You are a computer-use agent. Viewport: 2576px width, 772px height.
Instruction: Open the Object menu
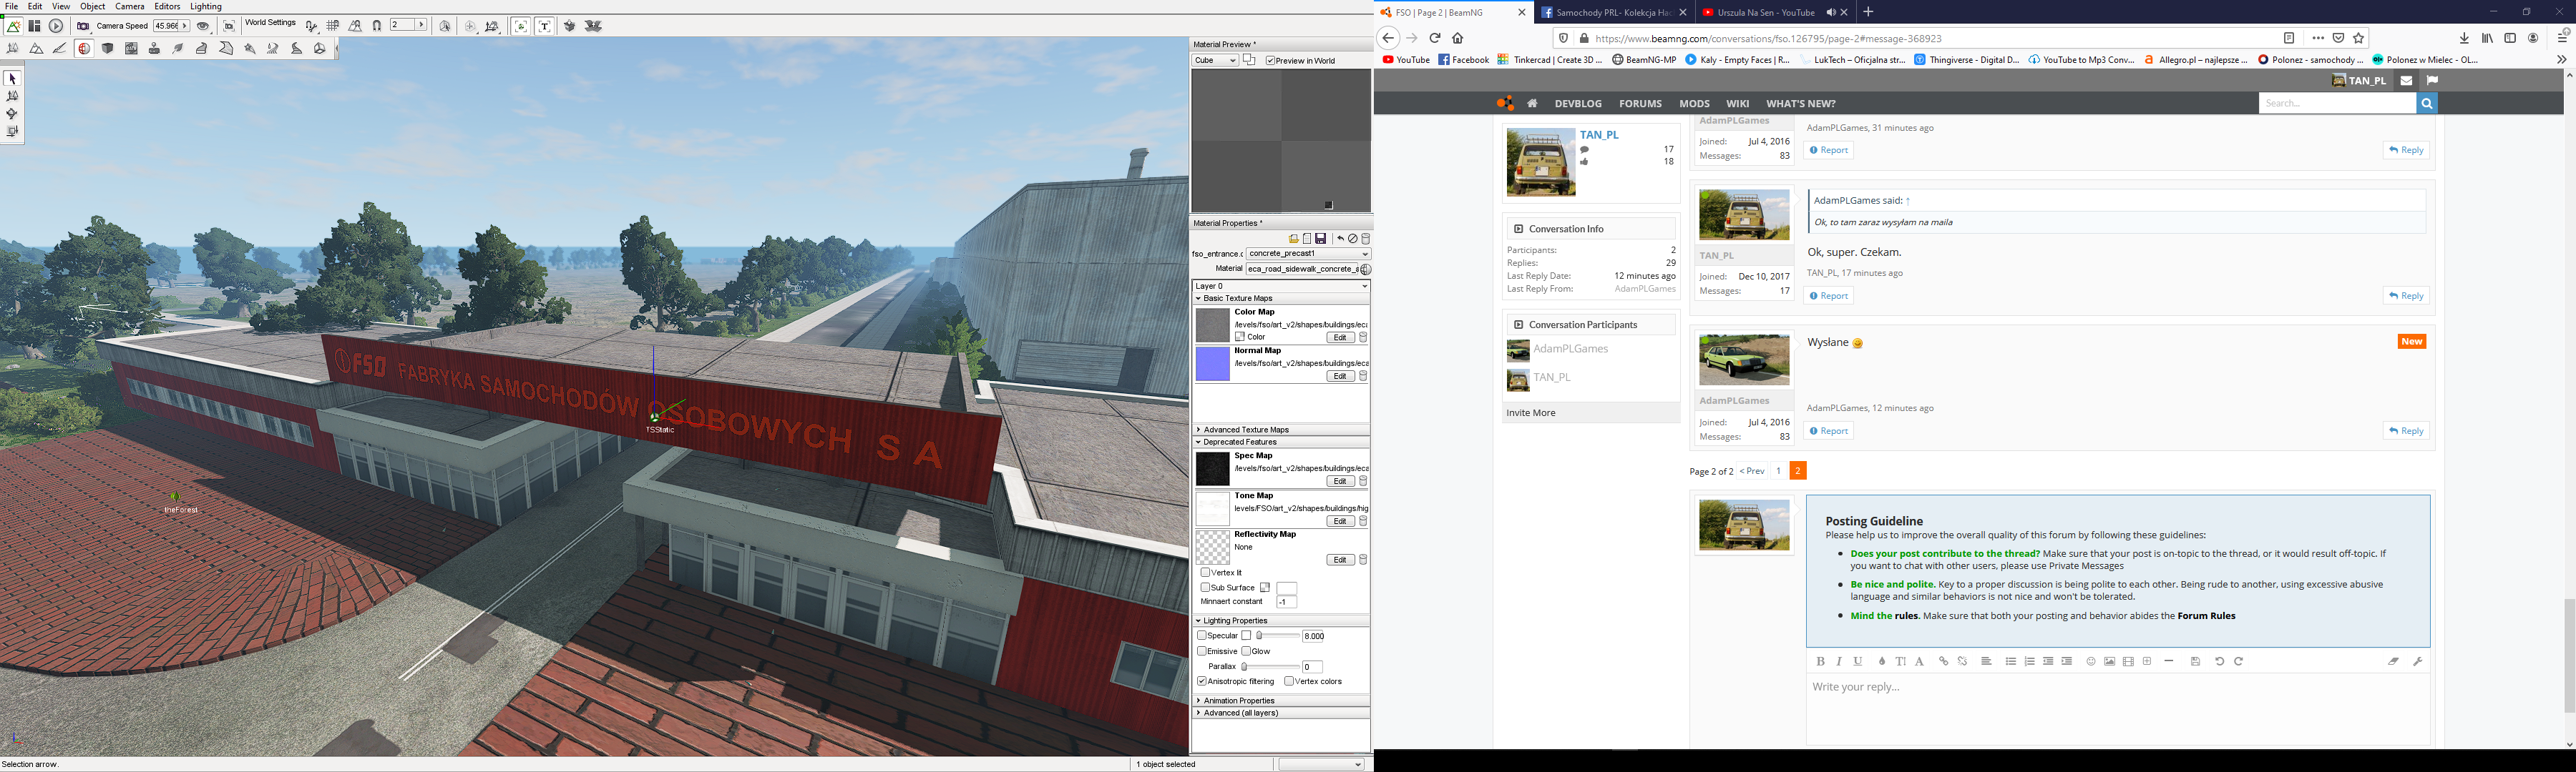pos(92,6)
